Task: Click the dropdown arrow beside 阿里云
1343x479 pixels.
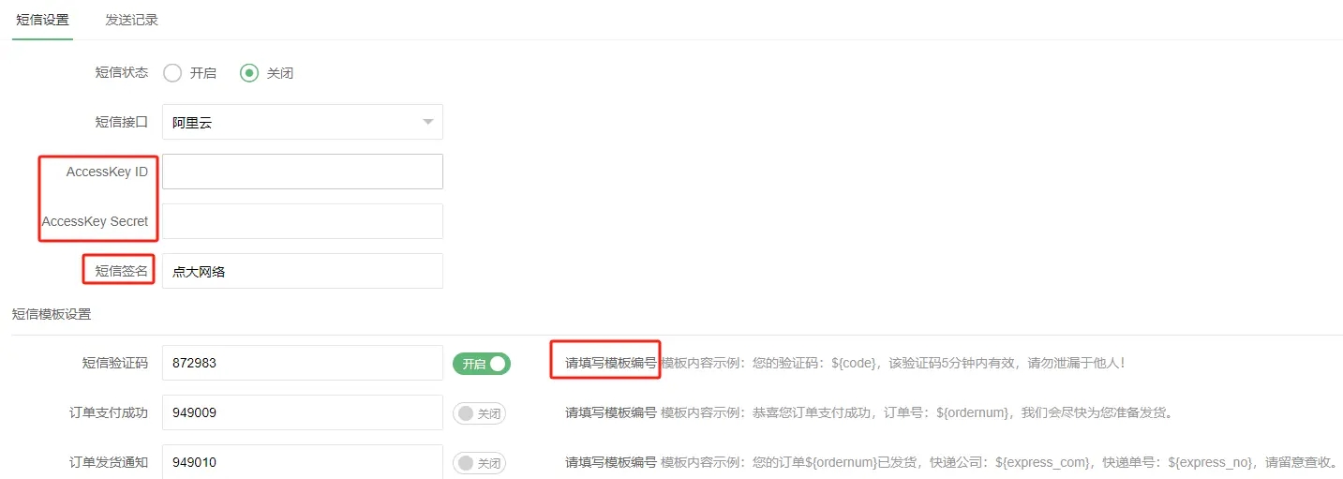Action: 427,122
